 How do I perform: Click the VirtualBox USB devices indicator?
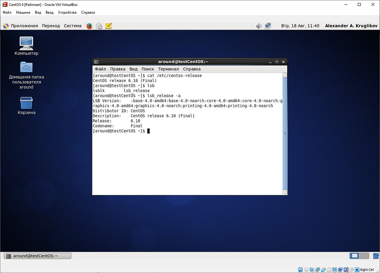pos(323,270)
